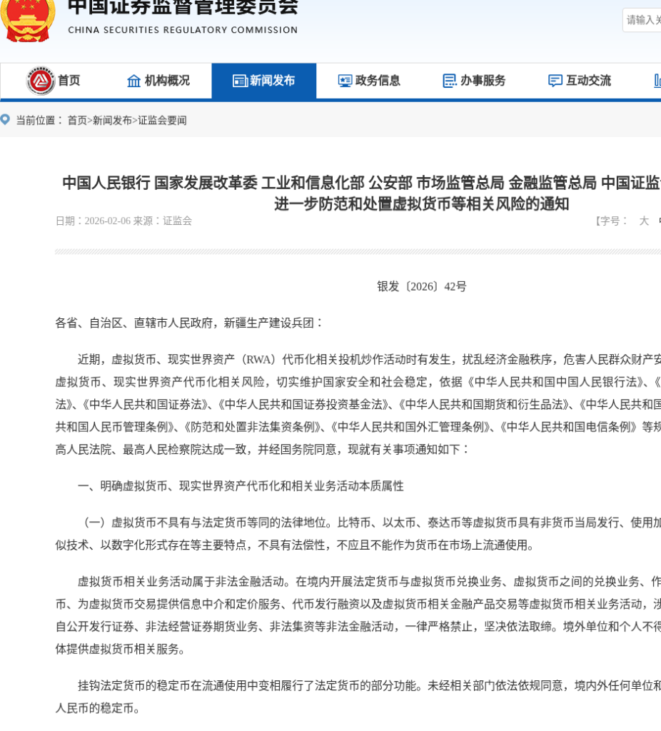This screenshot has height=731, width=661.
Task: Click the paragraph starting （一）虚拟货币不具有
Action: tap(358, 534)
